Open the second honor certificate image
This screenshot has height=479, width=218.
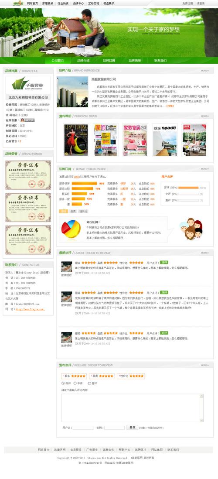pos(28,207)
